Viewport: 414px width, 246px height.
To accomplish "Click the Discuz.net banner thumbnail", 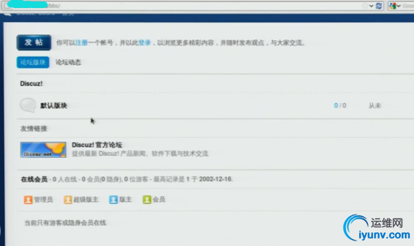I will [x=43, y=150].
